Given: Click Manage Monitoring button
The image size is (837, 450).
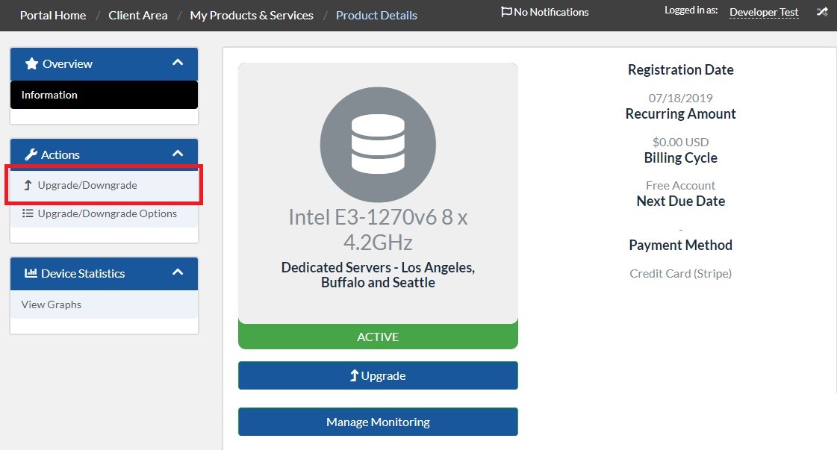Looking at the screenshot, I should pos(378,422).
